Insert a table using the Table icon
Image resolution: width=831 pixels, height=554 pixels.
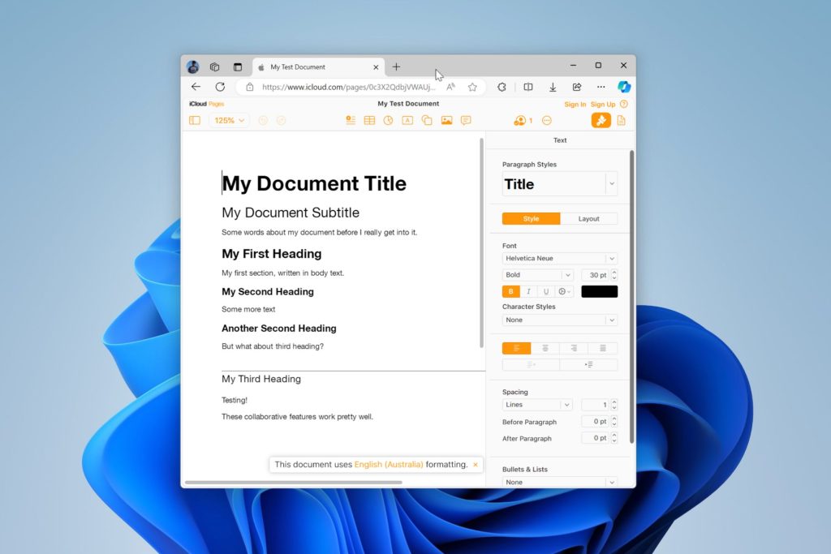pyautogui.click(x=369, y=121)
